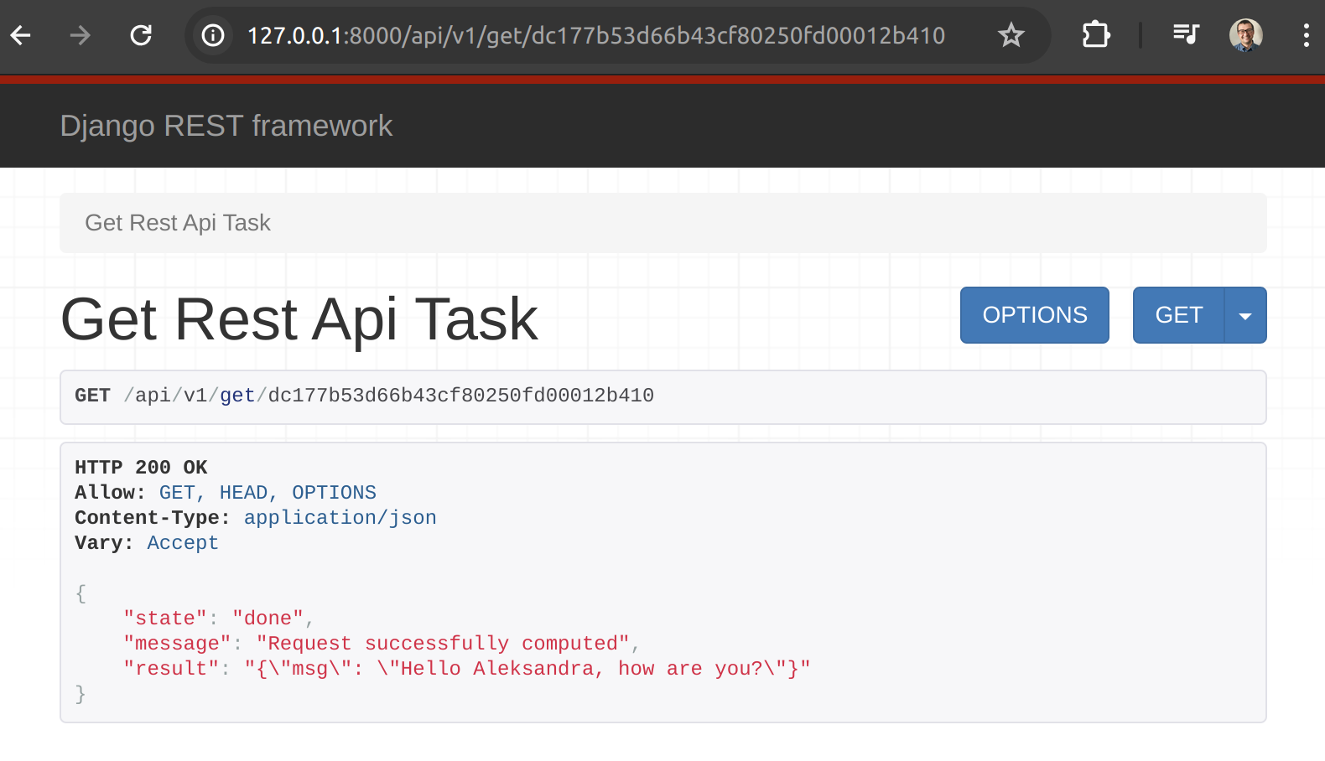Image resolution: width=1325 pixels, height=761 pixels.
Task: Open the browser extensions menu
Action: click(x=1096, y=35)
